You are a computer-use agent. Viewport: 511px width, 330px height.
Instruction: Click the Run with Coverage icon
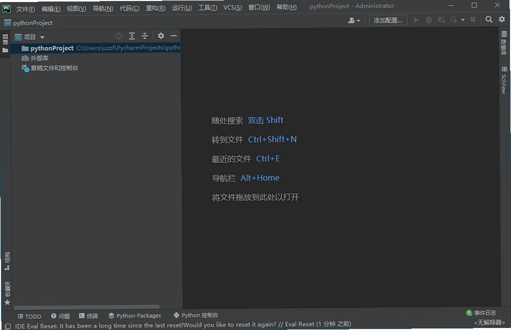441,20
